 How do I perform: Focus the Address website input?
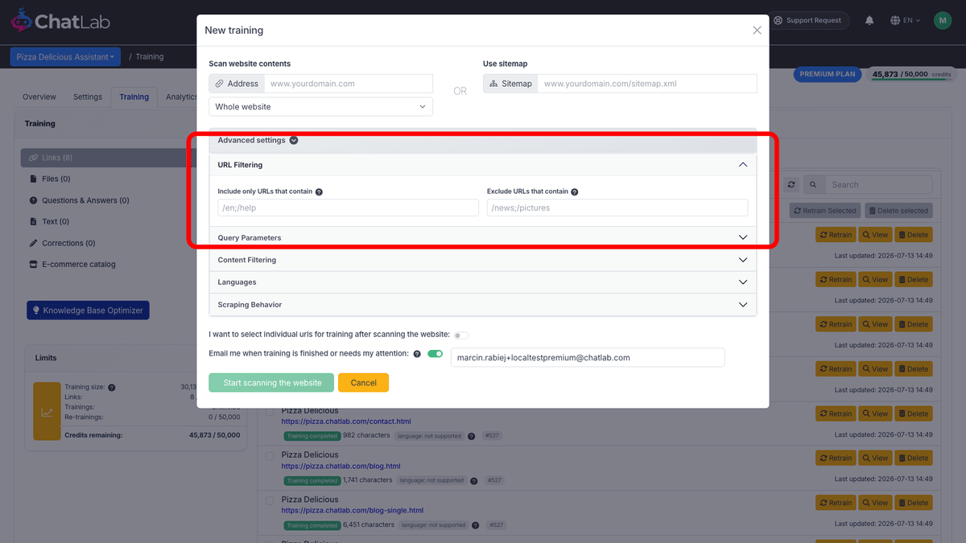click(x=349, y=84)
